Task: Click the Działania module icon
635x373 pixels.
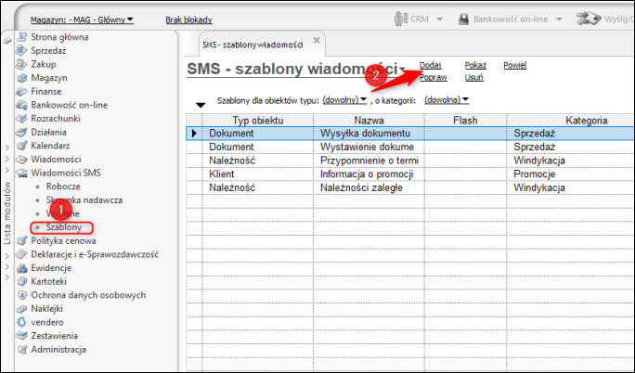Action: (x=21, y=132)
